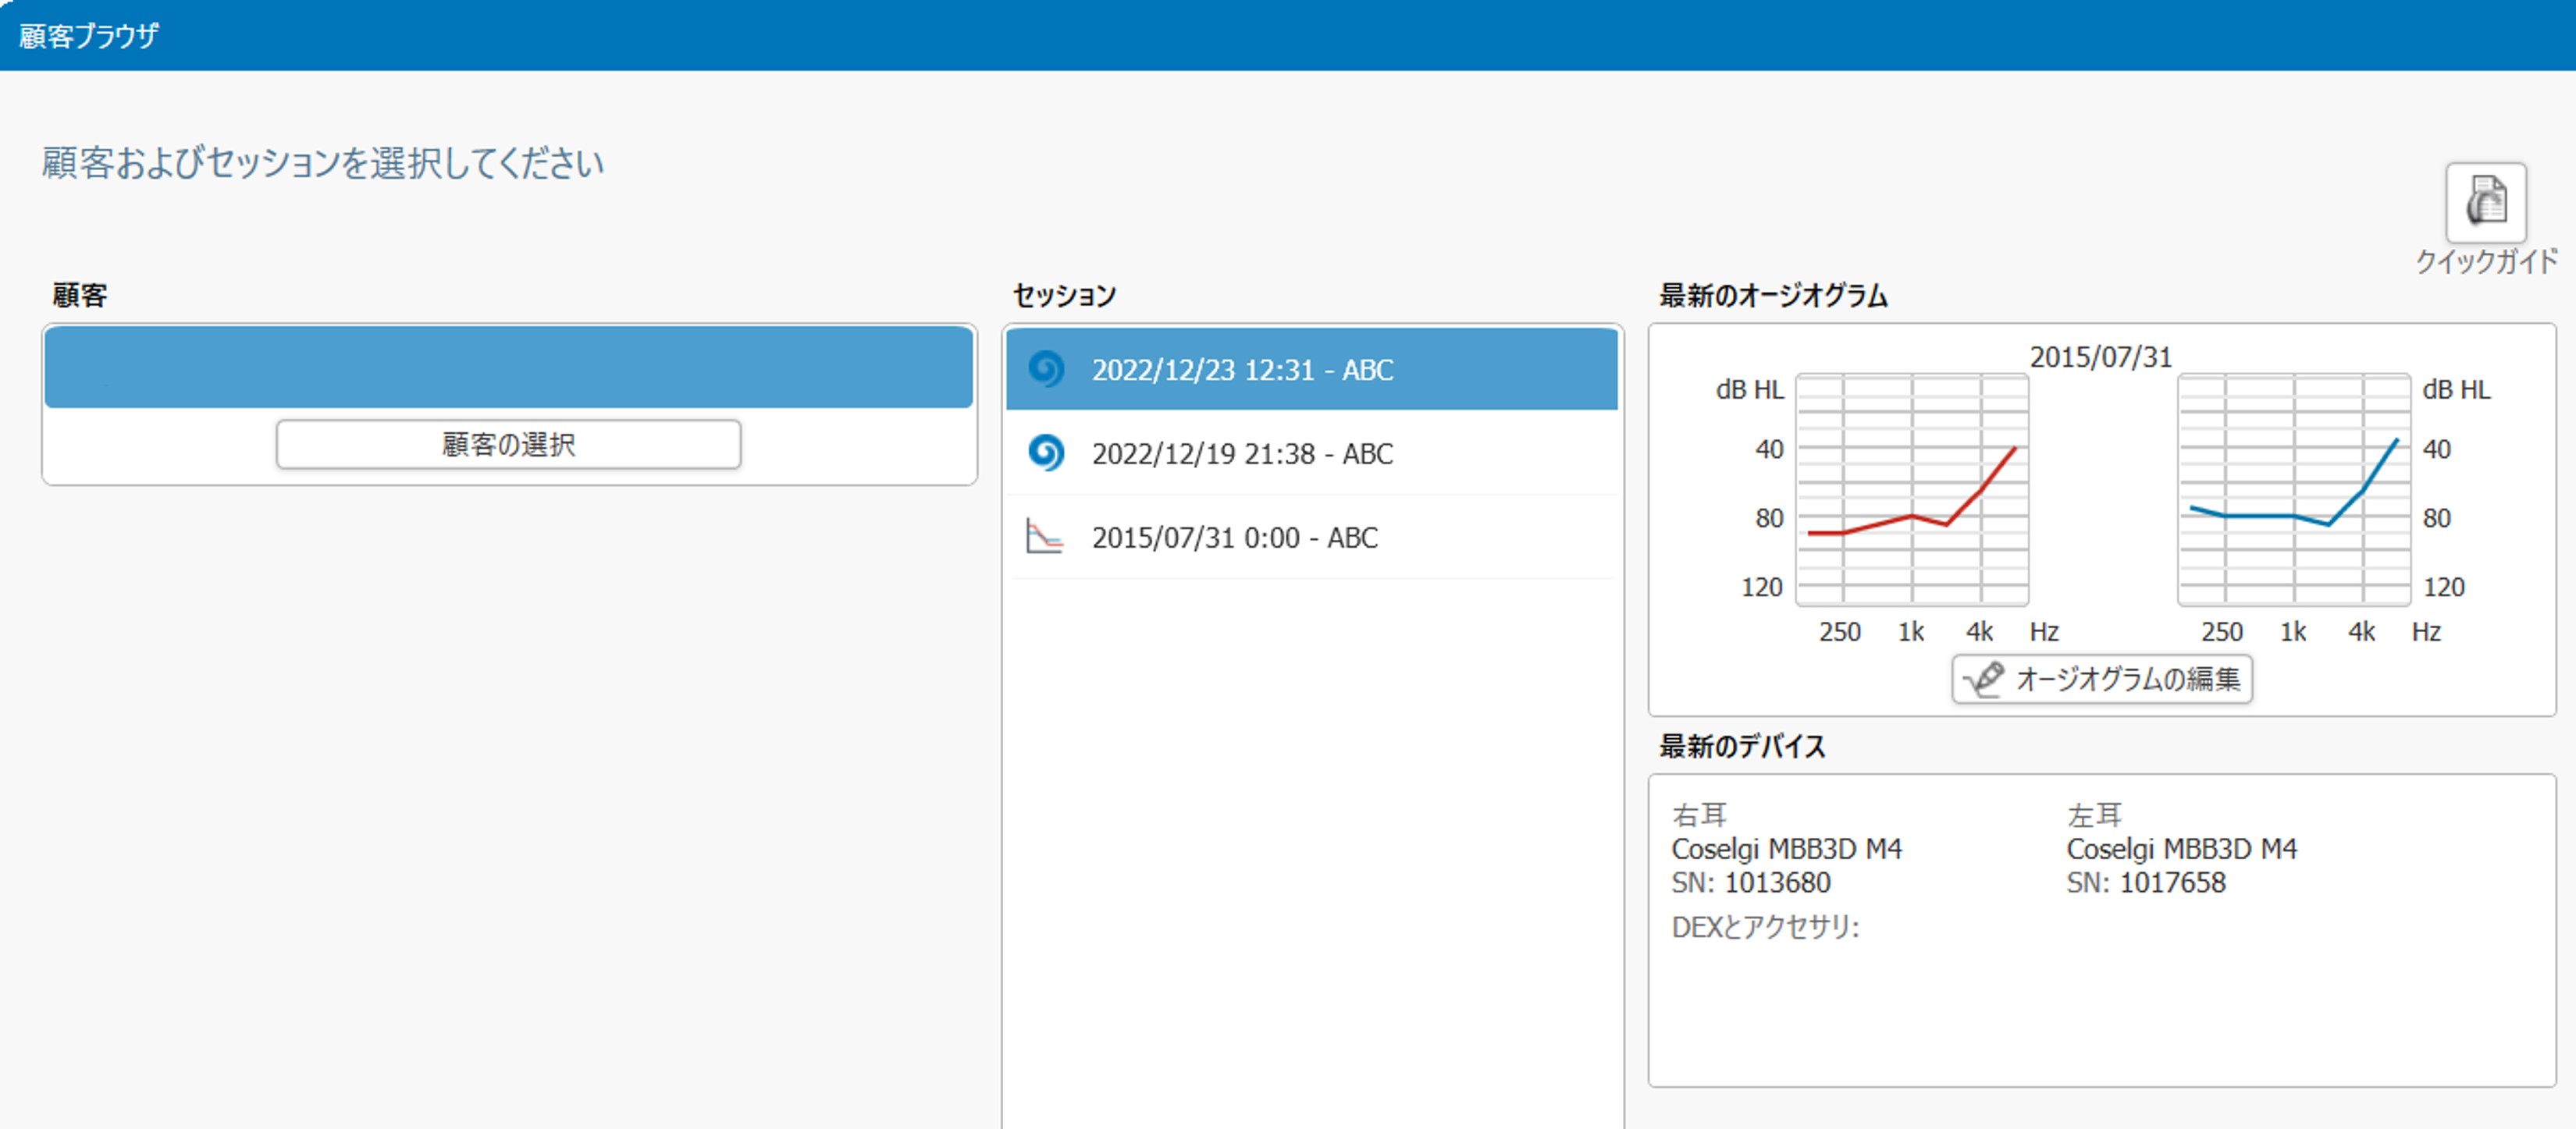Select session 2022/12/19 21:38 - ABC

1311,453
